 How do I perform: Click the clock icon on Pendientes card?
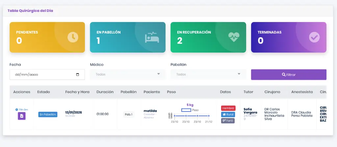(73, 37)
